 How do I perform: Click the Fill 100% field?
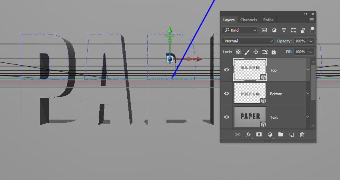pyautogui.click(x=300, y=52)
